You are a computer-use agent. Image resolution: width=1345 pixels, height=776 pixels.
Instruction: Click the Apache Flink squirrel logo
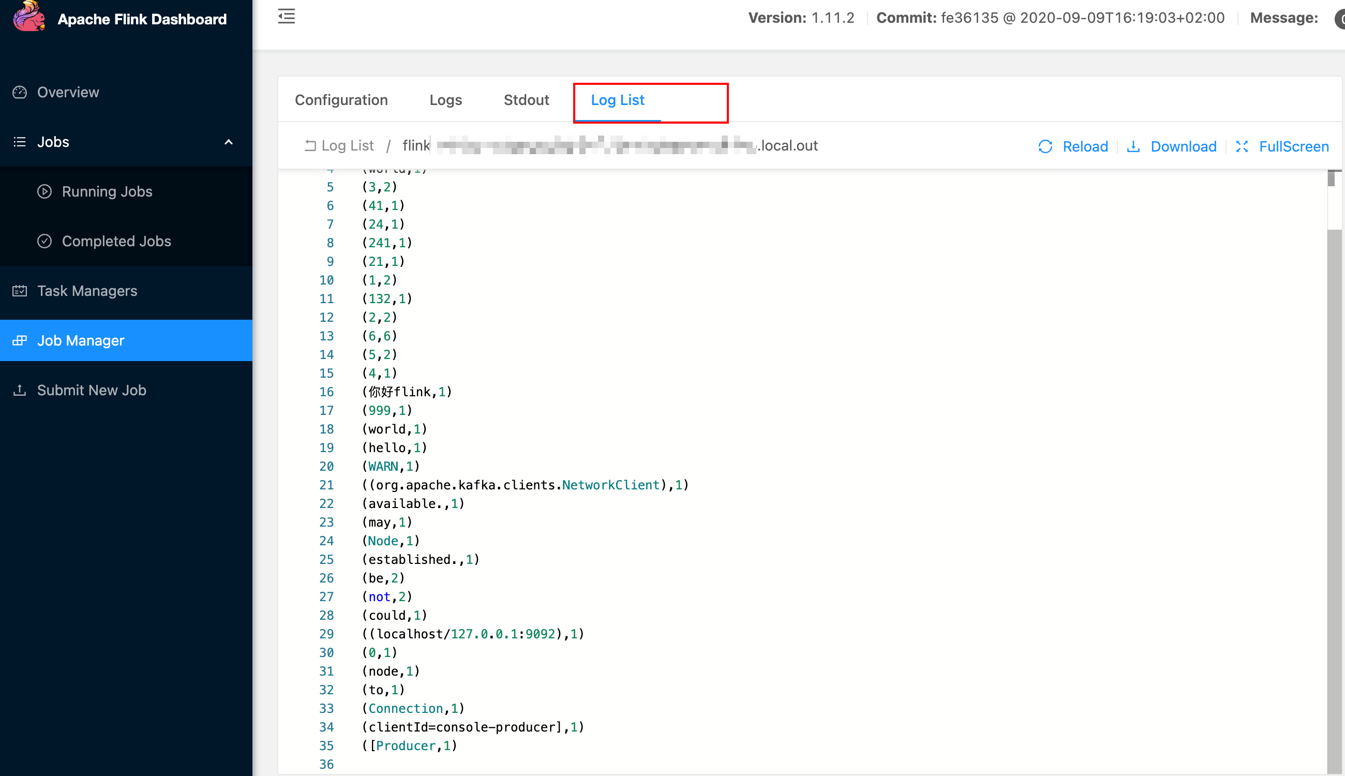29,17
